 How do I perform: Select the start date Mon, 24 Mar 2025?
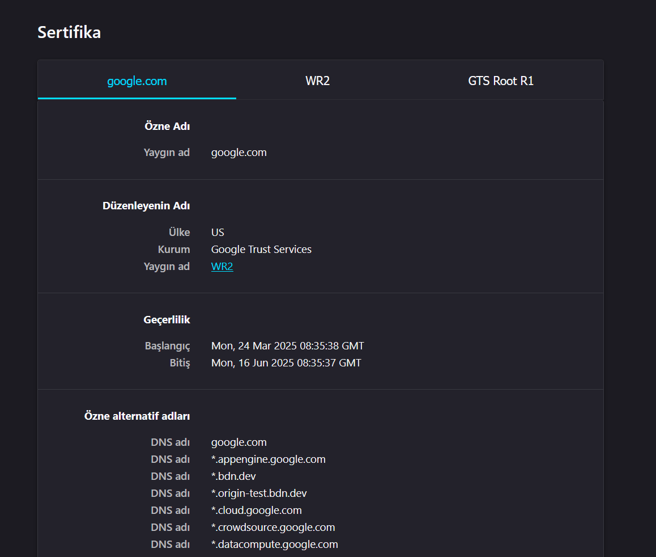[x=287, y=346]
